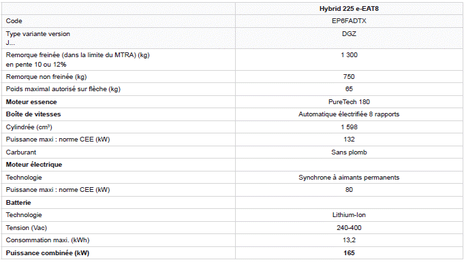Image resolution: width=464 pixels, height=262 pixels.
Task: Click the Hybrid 225 e-EAT8 column header
Action: click(x=349, y=9)
